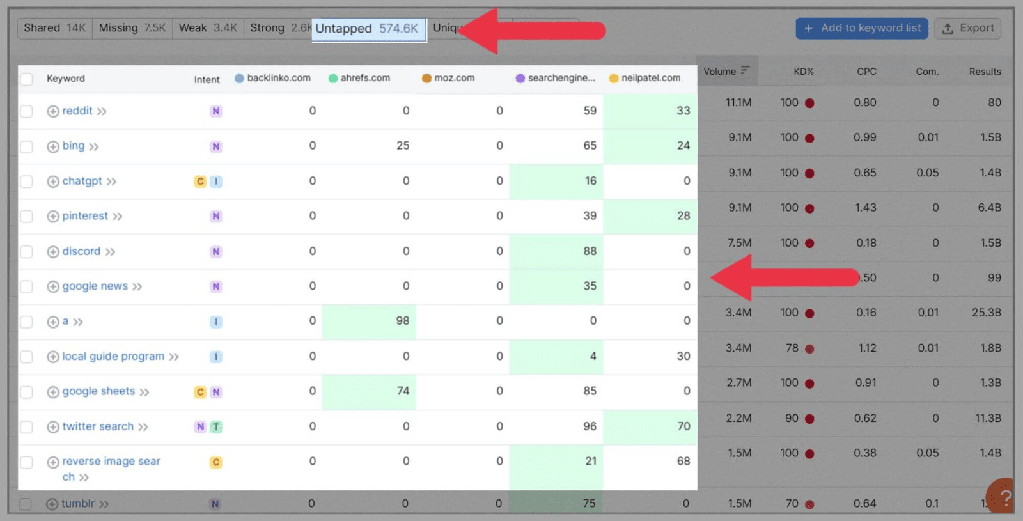This screenshot has width=1023, height=521.
Task: Click the C intent badge in google sheets row
Action: point(200,392)
